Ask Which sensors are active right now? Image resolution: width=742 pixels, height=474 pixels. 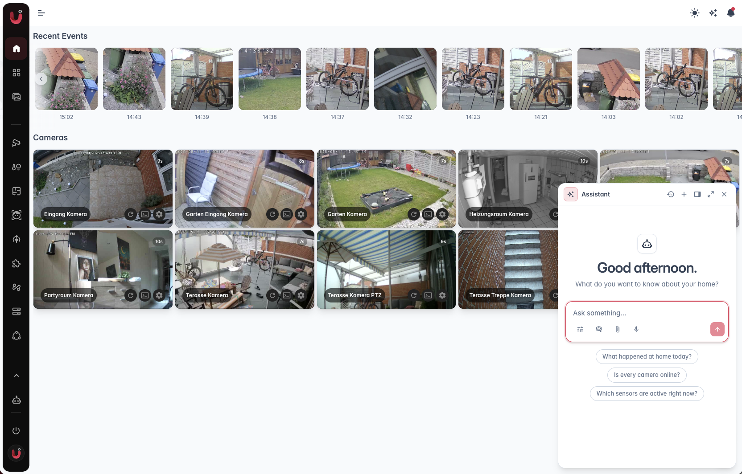tap(647, 394)
